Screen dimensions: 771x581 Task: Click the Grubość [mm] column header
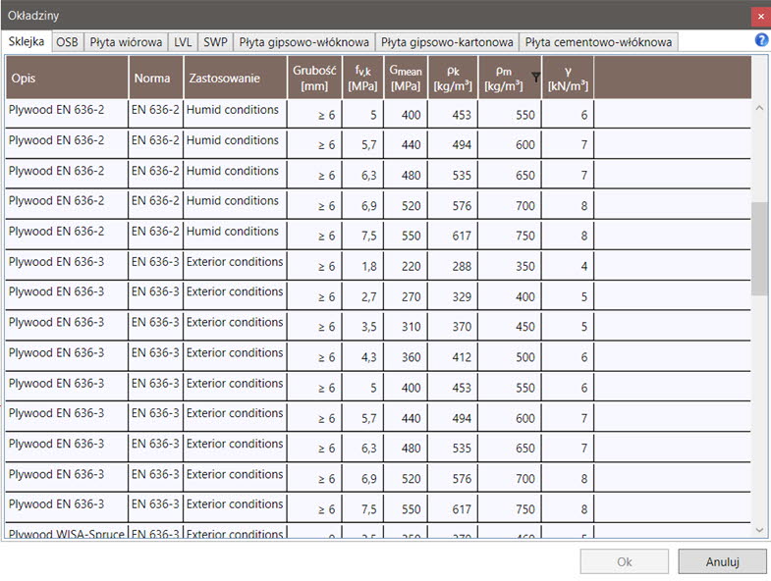click(314, 78)
